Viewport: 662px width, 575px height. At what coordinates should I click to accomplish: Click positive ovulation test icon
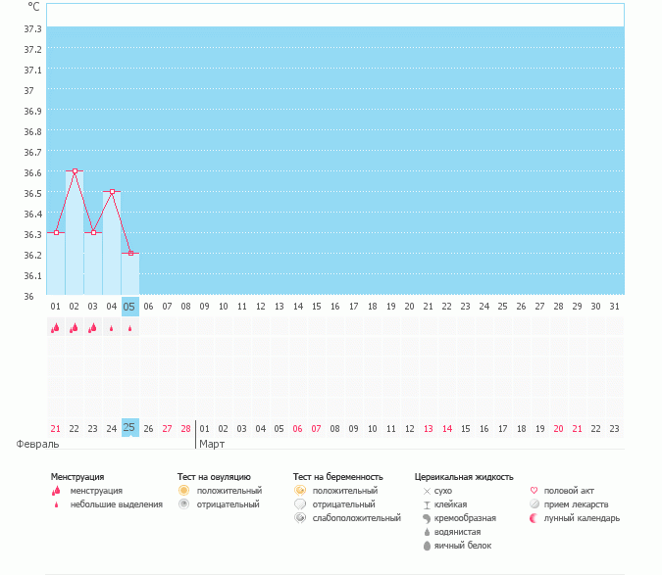(183, 490)
